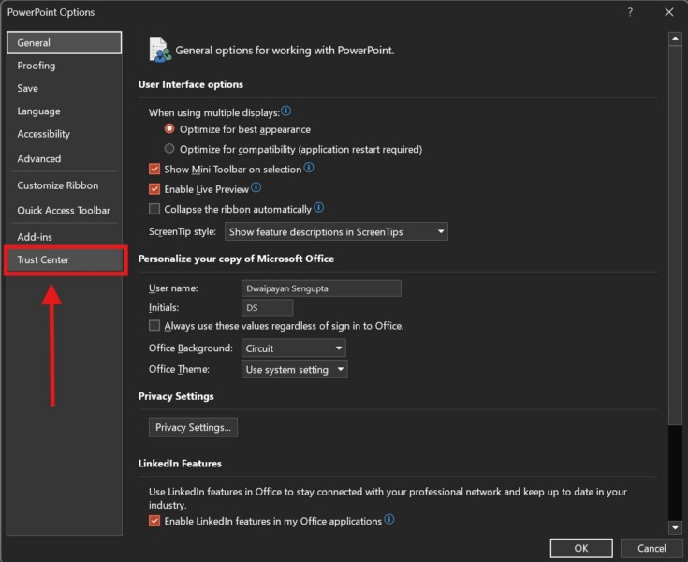Screen dimensions: 688x562
Task: Uncheck Show Mini Toolbar on selection
Action: [155, 170]
